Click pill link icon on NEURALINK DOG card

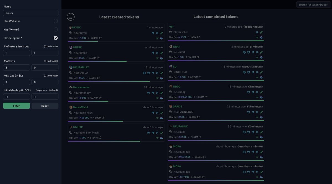(261, 112)
